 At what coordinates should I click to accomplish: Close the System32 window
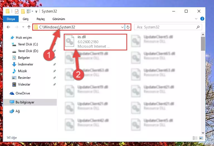[199, 11]
